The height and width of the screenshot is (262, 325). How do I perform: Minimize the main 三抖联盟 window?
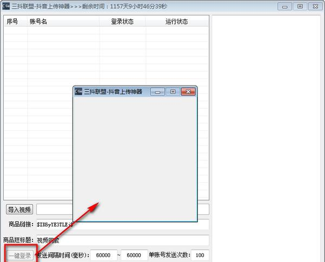pos(285,6)
